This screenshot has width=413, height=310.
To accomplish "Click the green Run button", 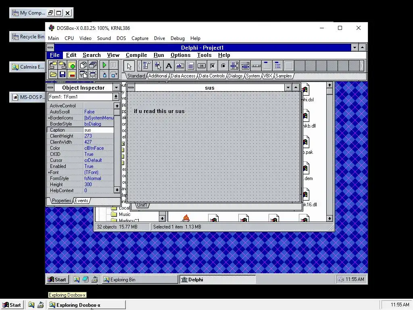I will click(x=104, y=65).
